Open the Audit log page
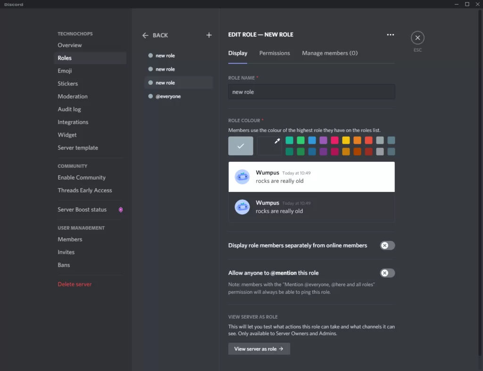This screenshot has height=371, width=483. tap(90, 109)
